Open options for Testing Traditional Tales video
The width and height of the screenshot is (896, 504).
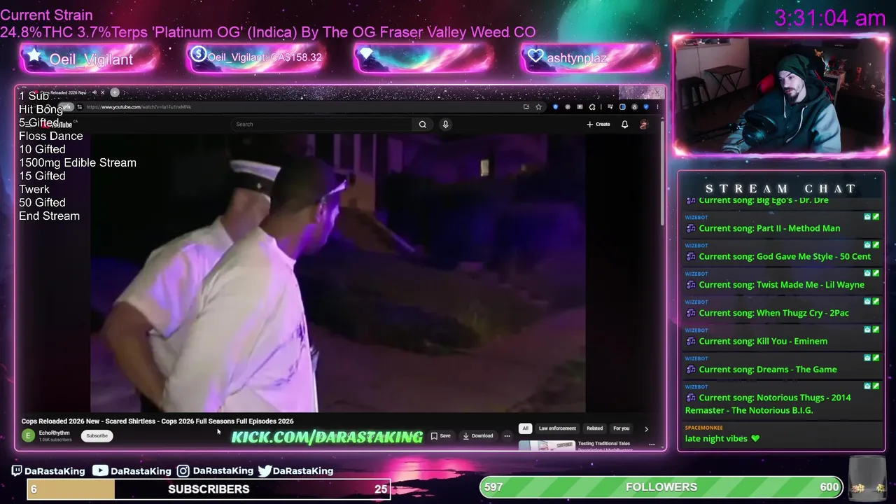point(652,444)
